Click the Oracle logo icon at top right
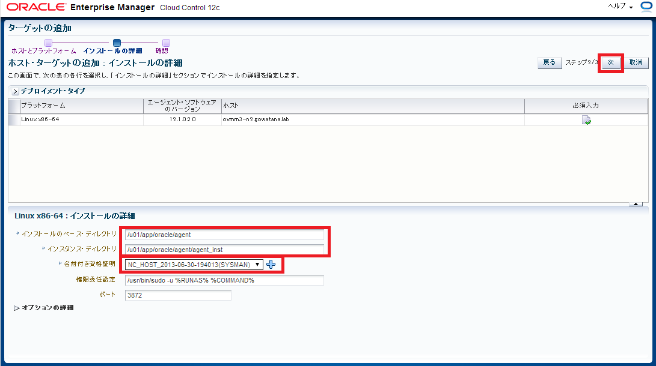This screenshot has width=656, height=366. click(x=646, y=6)
